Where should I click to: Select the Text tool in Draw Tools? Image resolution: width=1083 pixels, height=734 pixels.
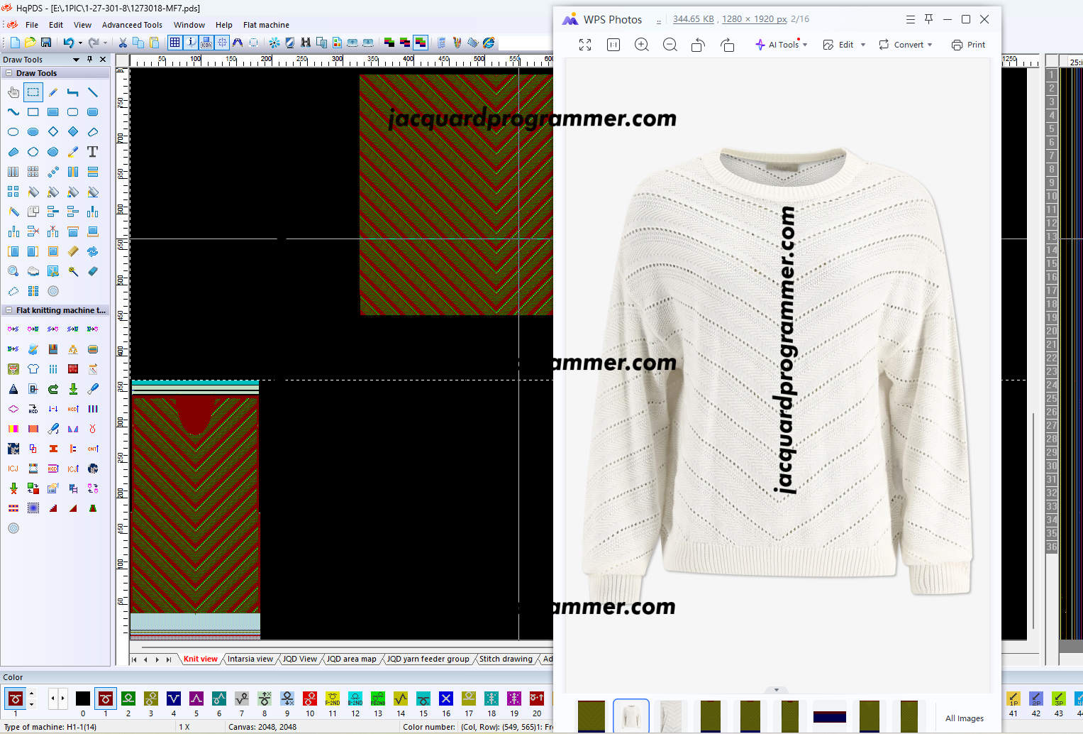point(92,152)
